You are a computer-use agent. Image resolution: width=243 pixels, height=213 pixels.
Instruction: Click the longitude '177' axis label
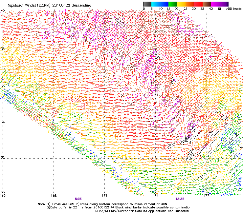(x=207, y=196)
